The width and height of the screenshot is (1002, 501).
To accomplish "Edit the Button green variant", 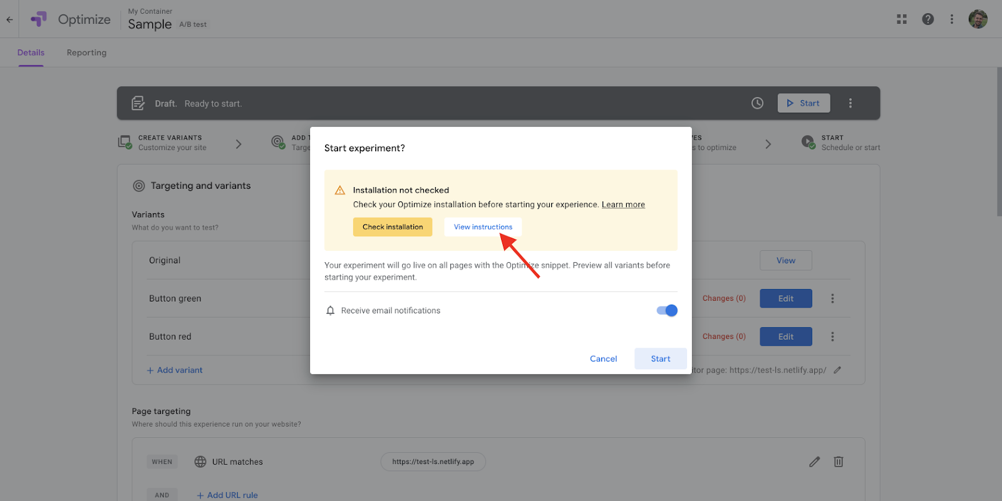I will click(x=786, y=298).
